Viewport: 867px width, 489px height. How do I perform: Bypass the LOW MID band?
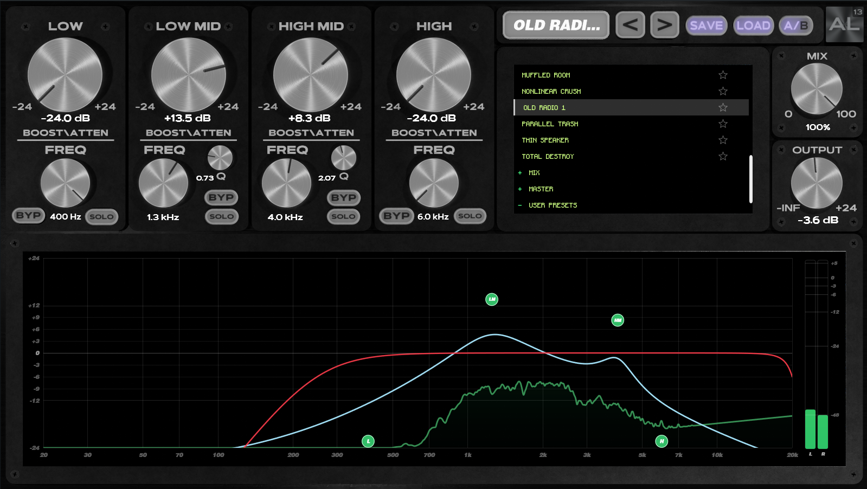pyautogui.click(x=221, y=197)
